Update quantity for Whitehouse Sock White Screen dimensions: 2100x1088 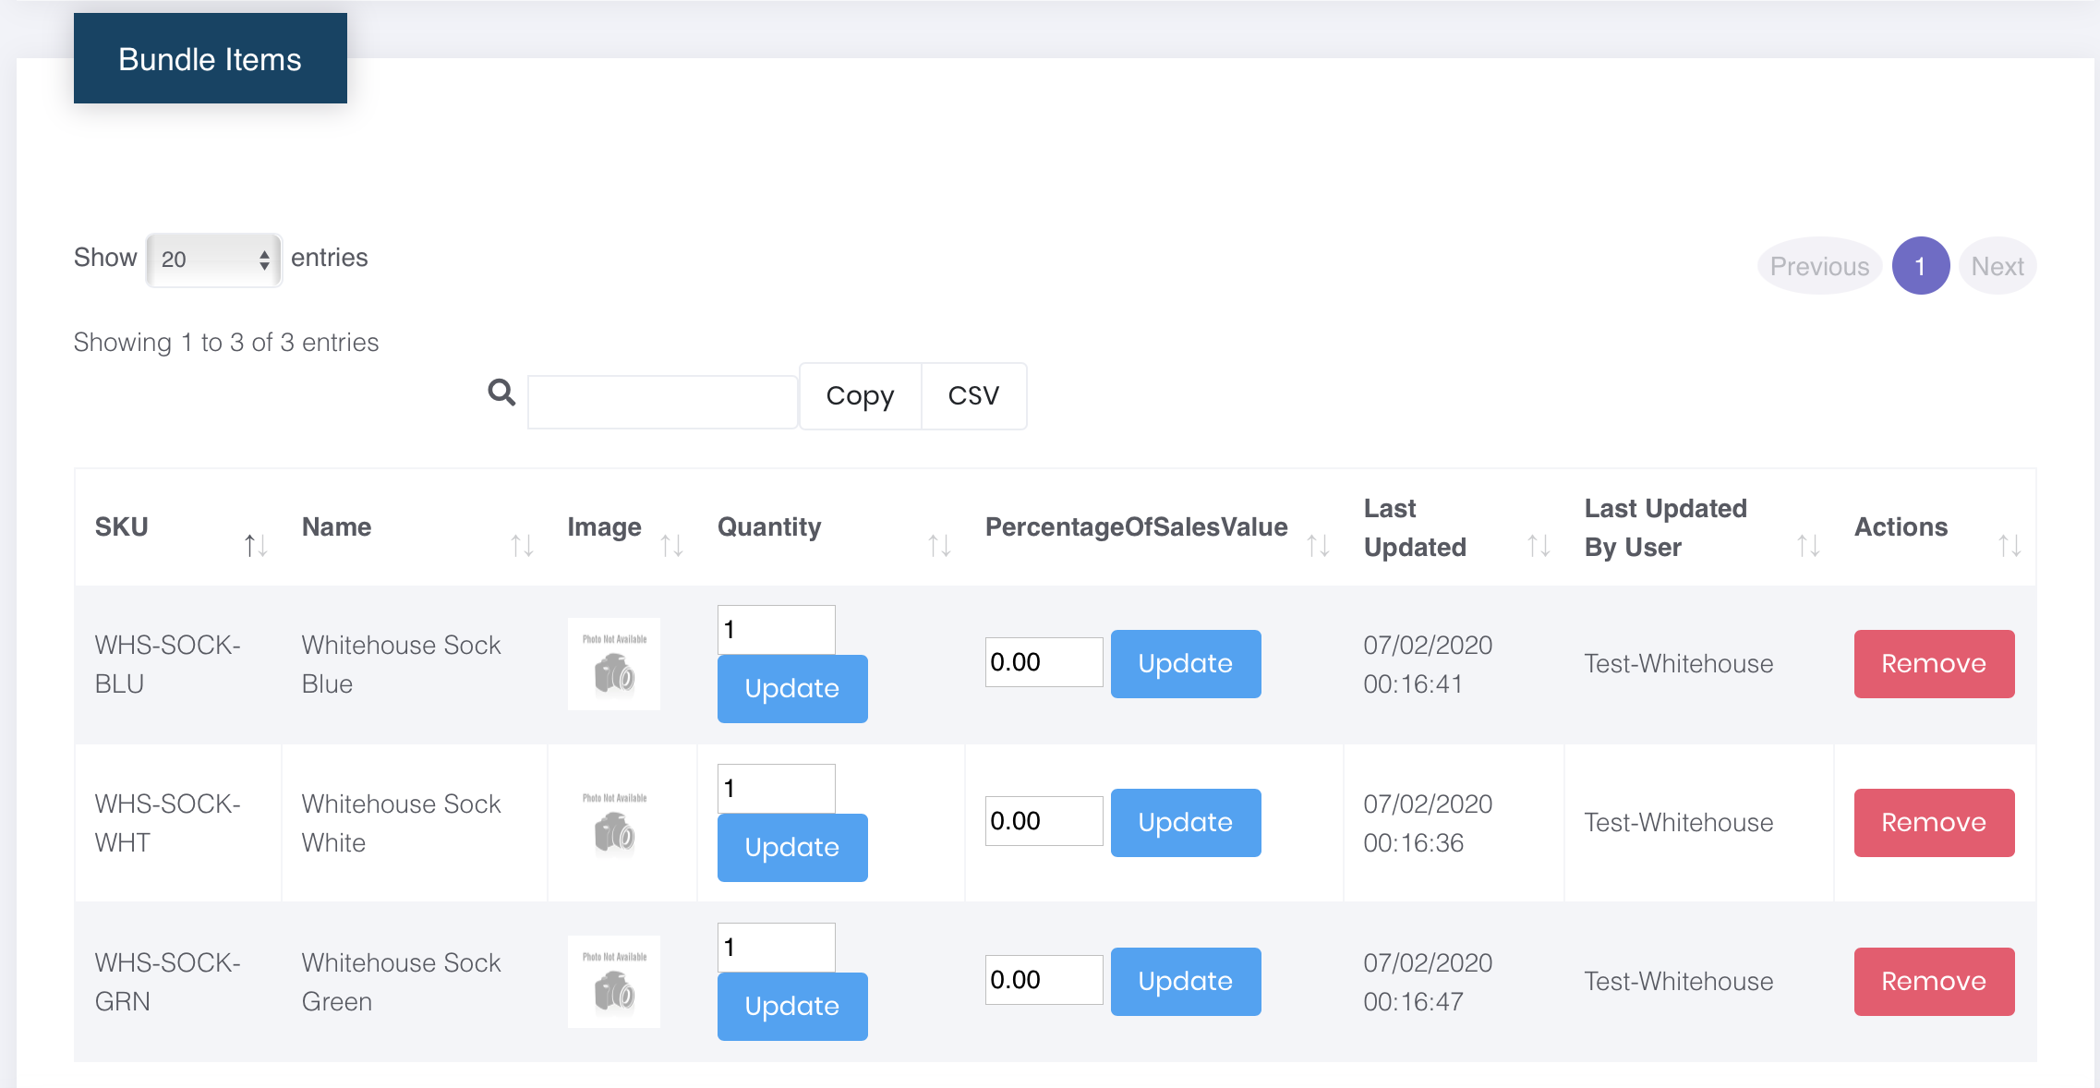(792, 847)
